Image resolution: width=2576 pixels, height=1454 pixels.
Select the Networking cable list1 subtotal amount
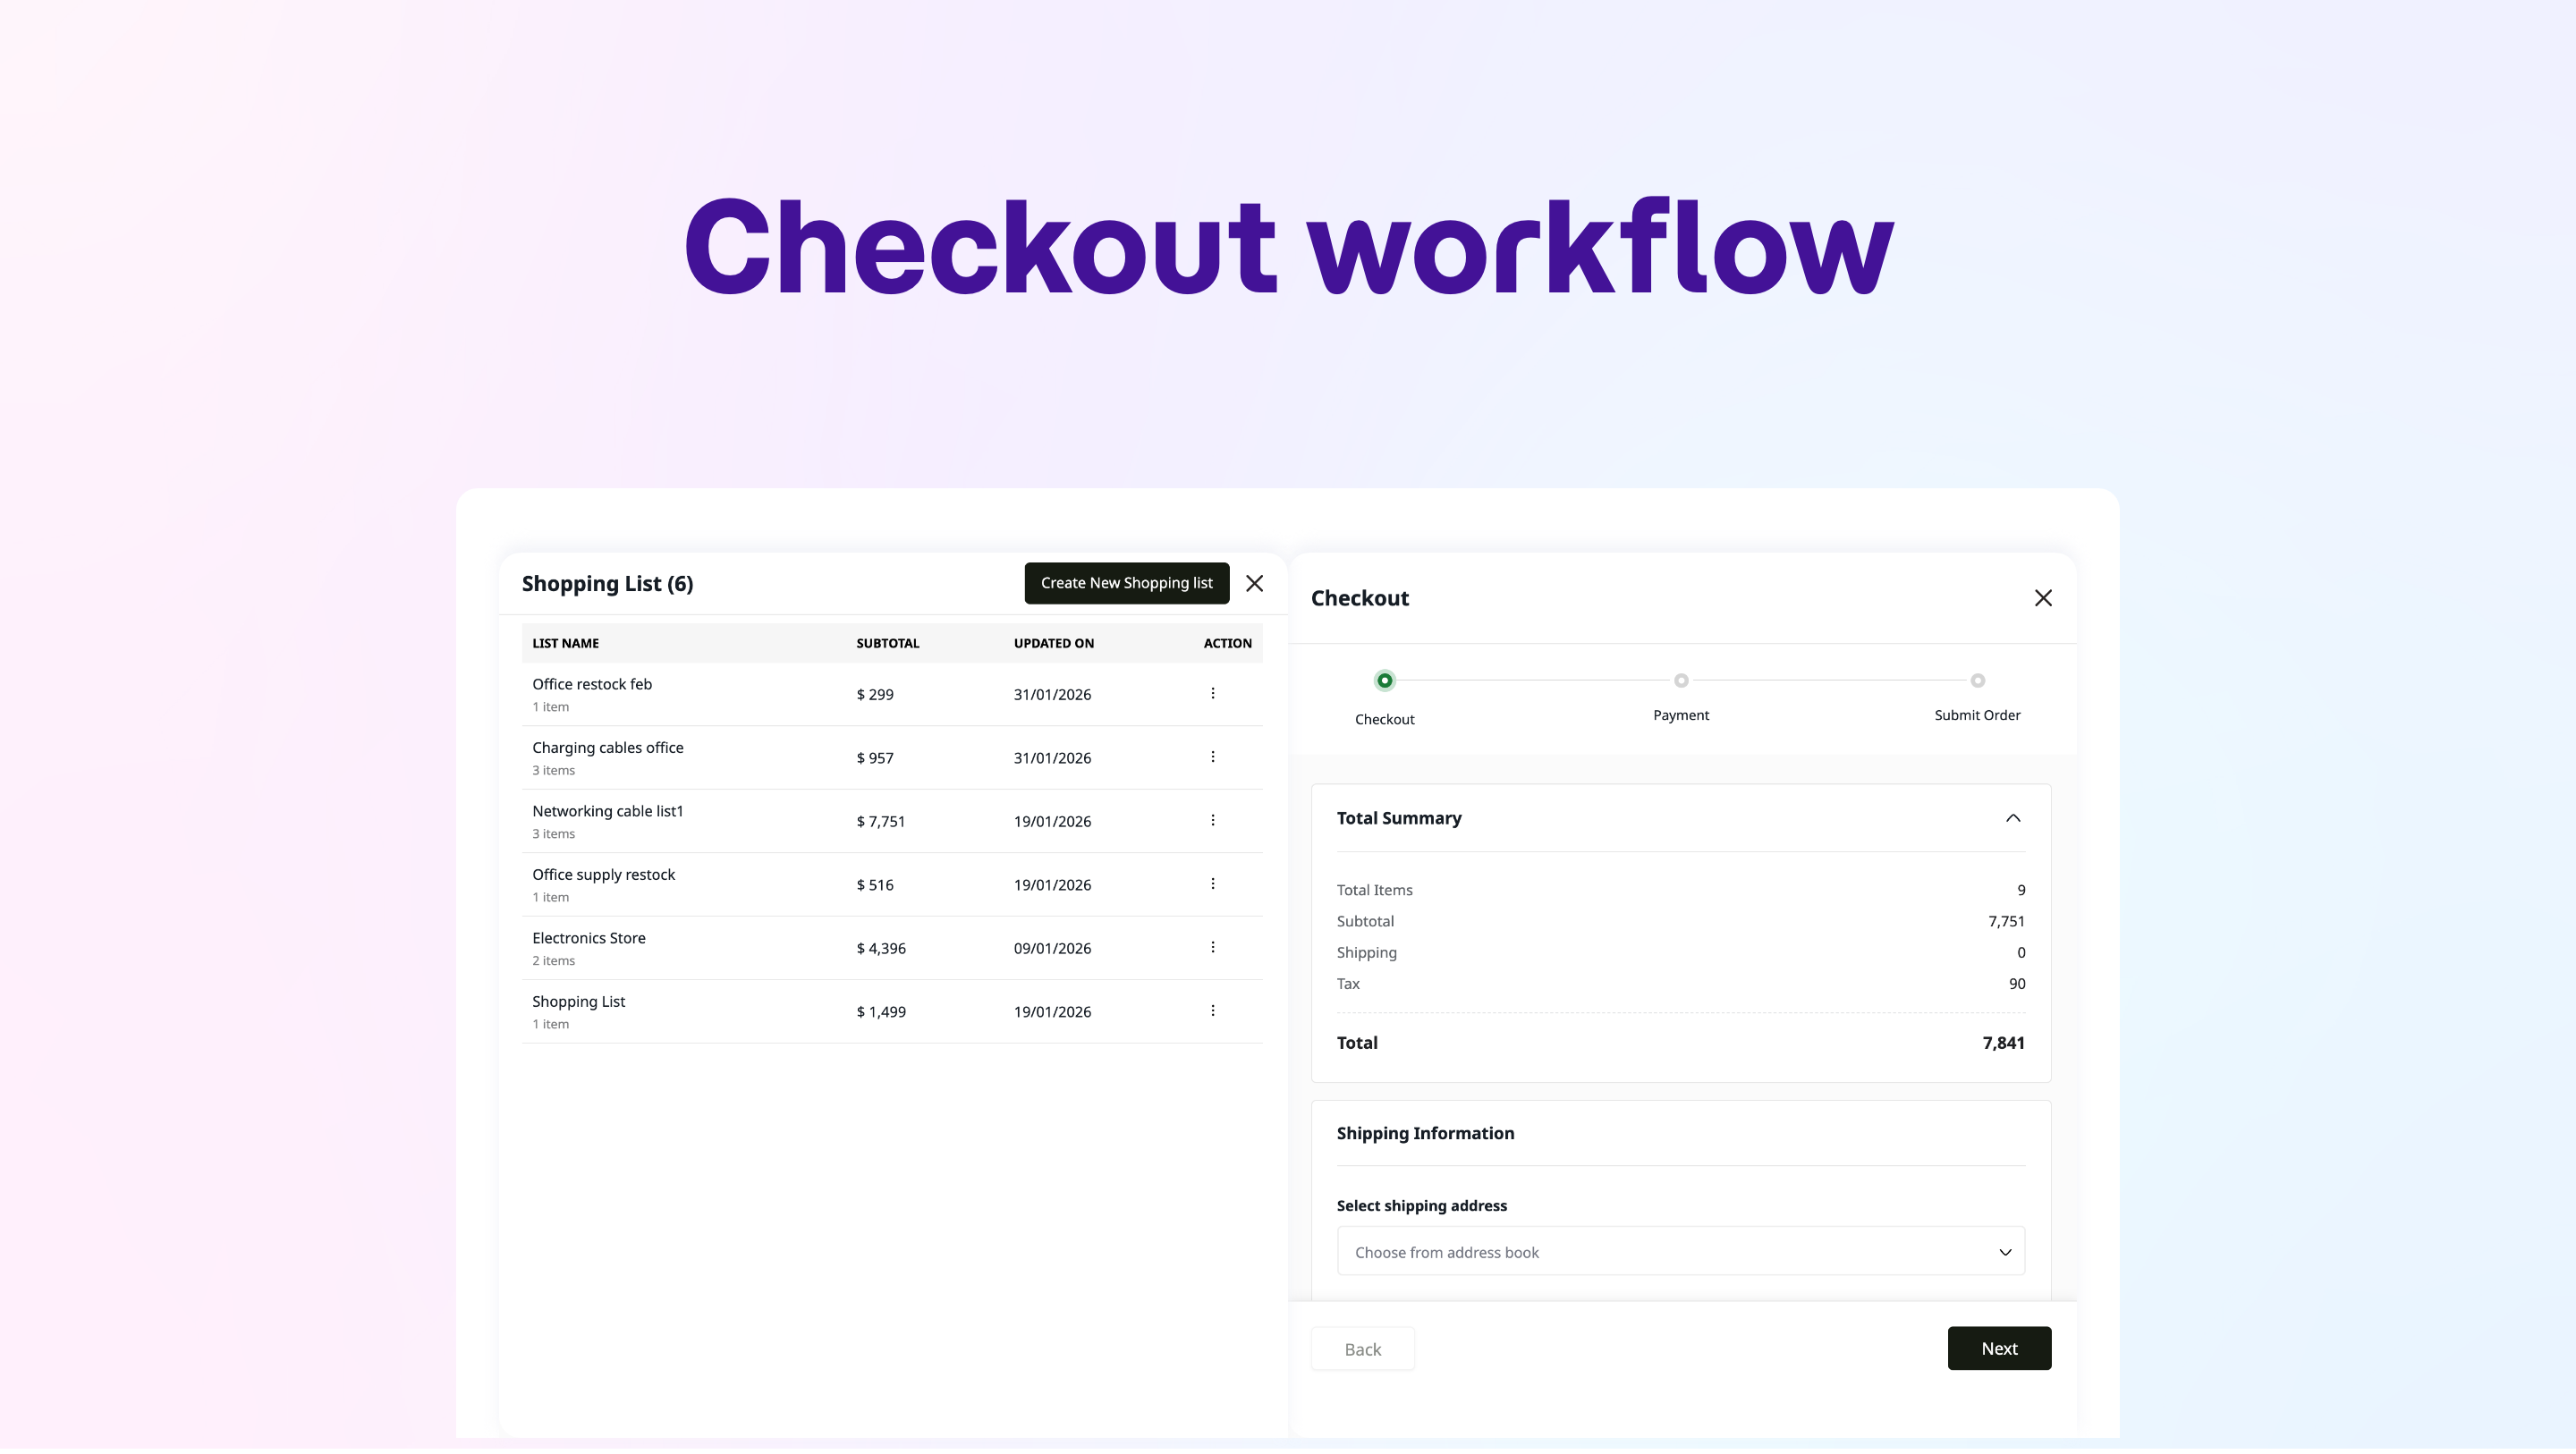(880, 821)
